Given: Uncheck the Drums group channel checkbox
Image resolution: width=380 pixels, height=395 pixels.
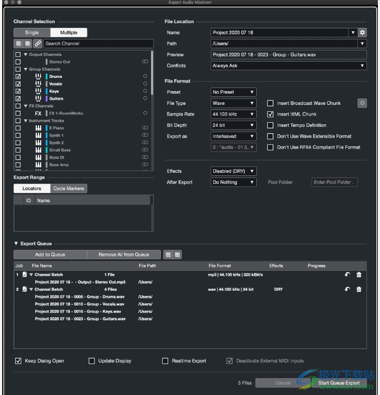Looking at the screenshot, I should [18, 76].
